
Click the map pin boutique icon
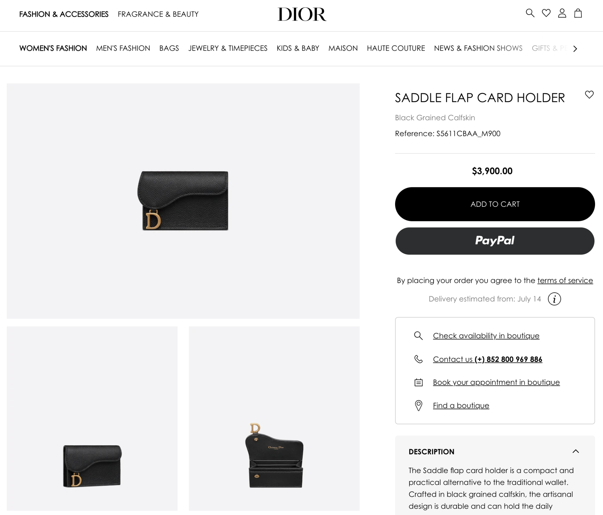pyautogui.click(x=418, y=405)
